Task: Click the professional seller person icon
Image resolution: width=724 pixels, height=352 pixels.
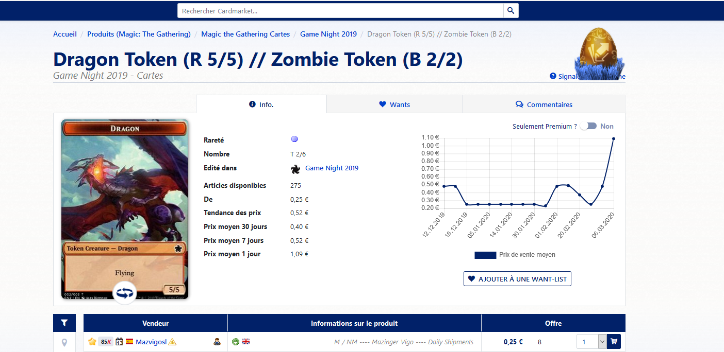Action: point(217,342)
